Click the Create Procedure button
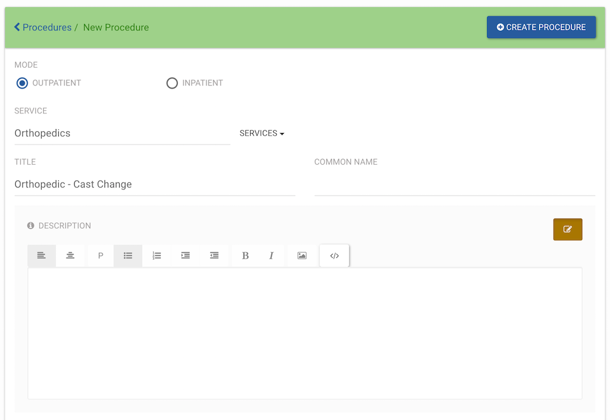This screenshot has width=610, height=420. tap(541, 27)
